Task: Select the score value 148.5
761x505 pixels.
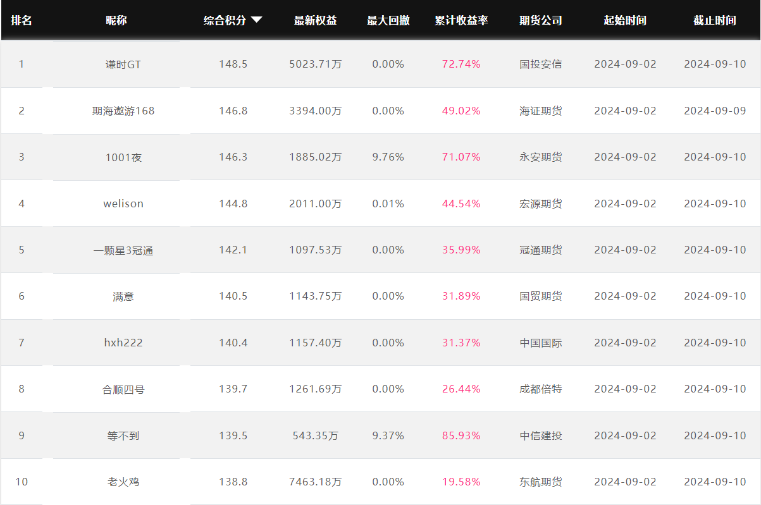Action: coord(233,64)
